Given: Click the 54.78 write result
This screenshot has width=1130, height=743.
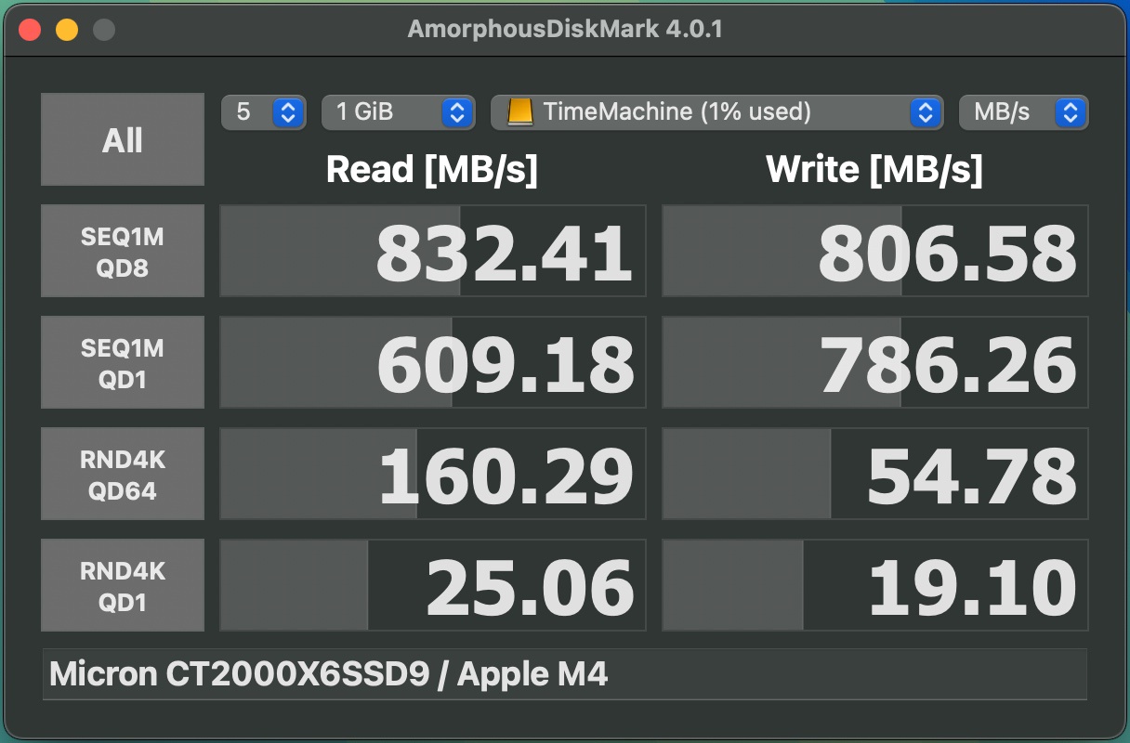Looking at the screenshot, I should [x=874, y=475].
